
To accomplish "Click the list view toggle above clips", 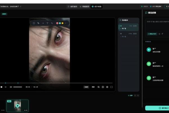I will 130,95.
